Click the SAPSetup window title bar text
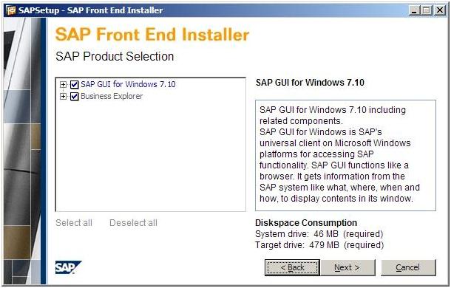Image resolution: width=451 pixels, height=288 pixels. pos(91,10)
